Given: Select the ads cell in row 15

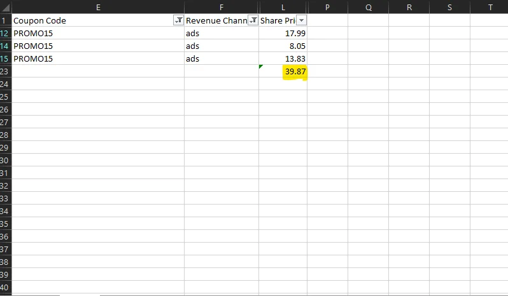Looking at the screenshot, I should click(193, 58).
